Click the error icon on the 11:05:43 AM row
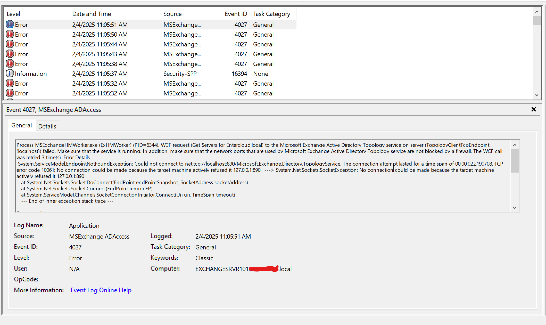Viewport: 546px width, 325px height. [x=10, y=54]
